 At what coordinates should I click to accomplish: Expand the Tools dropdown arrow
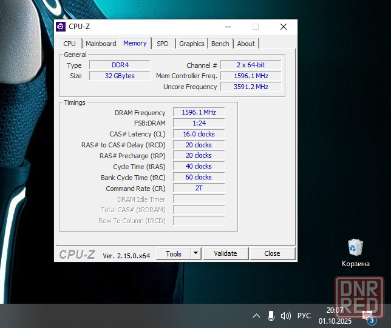196,253
